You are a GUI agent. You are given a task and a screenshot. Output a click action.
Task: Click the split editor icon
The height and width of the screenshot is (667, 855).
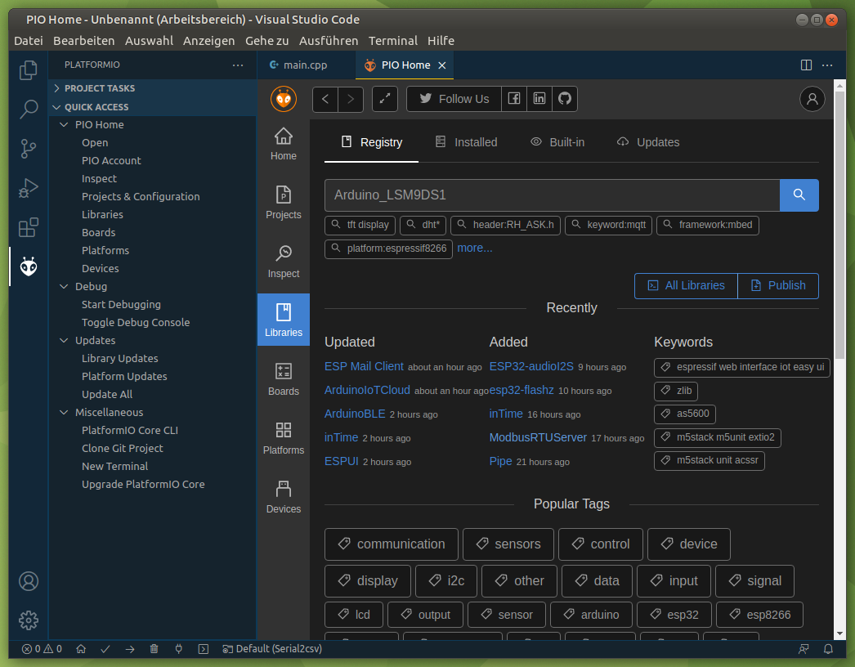coord(806,65)
